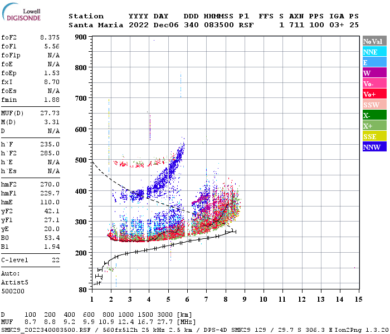This screenshot has height=334, width=390.
Task: Click the Lowell Digisonde logo
Action: [x=21, y=12]
